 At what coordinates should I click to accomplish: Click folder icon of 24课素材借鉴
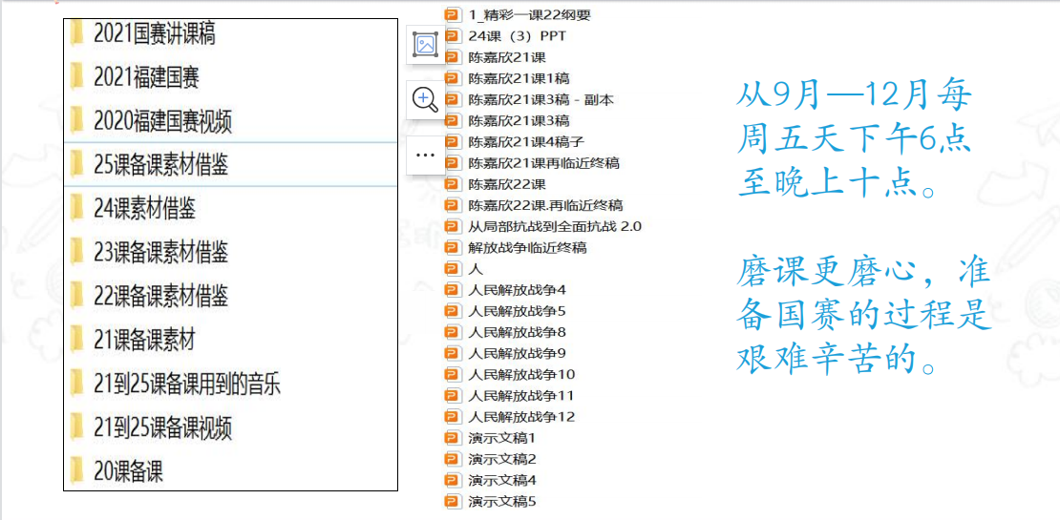[77, 208]
